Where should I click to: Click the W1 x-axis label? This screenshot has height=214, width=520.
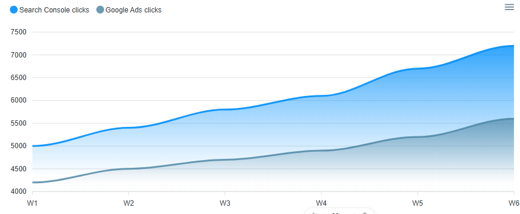pyautogui.click(x=32, y=203)
